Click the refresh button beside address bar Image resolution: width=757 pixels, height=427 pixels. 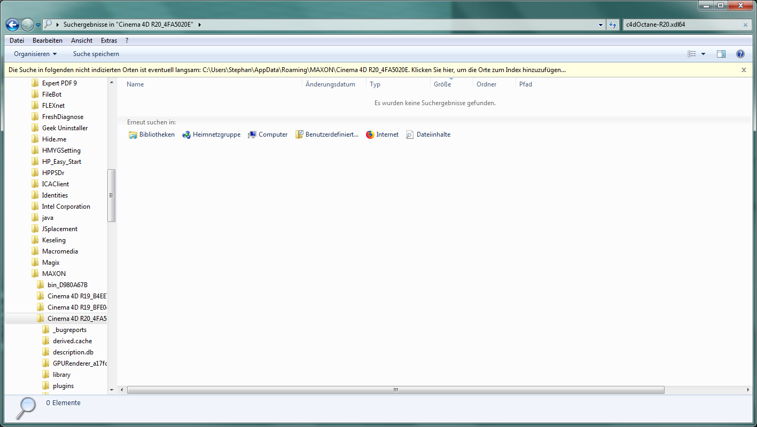613,25
